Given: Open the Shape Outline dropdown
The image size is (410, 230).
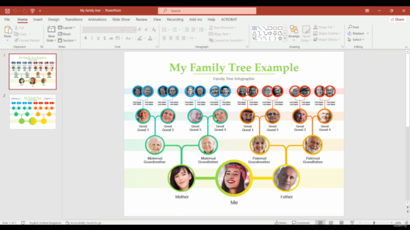Looking at the screenshot, I should pyautogui.click(x=327, y=33).
